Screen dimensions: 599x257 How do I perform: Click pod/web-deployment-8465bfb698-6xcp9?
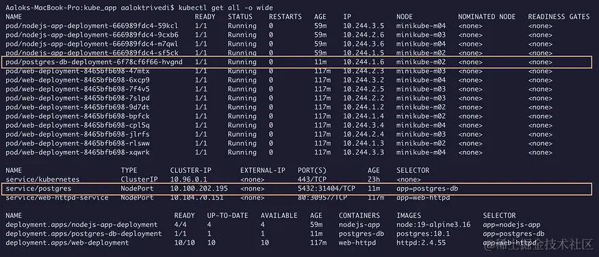(77, 80)
